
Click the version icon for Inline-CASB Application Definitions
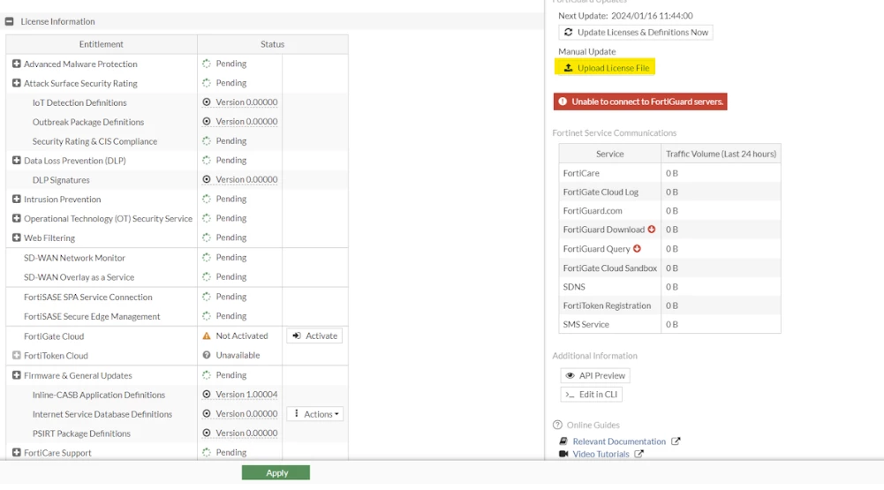[x=207, y=394]
